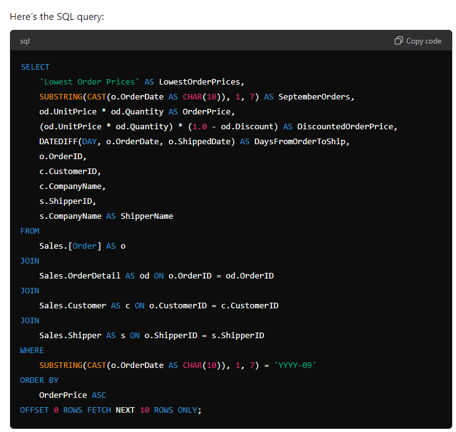The width and height of the screenshot is (456, 432).
Task: Click the c.CustomerID, column line
Action: click(x=70, y=172)
